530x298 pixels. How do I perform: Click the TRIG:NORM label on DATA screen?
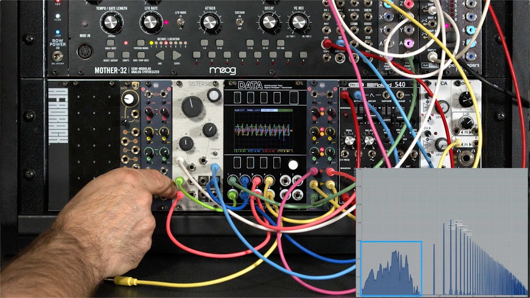click(253, 111)
